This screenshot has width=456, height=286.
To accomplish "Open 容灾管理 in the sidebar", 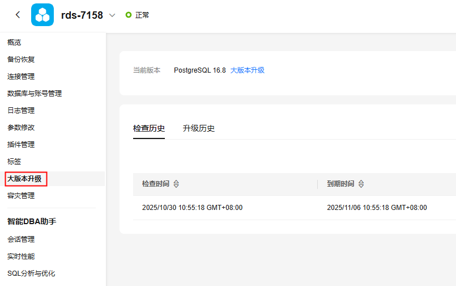I will 22,195.
